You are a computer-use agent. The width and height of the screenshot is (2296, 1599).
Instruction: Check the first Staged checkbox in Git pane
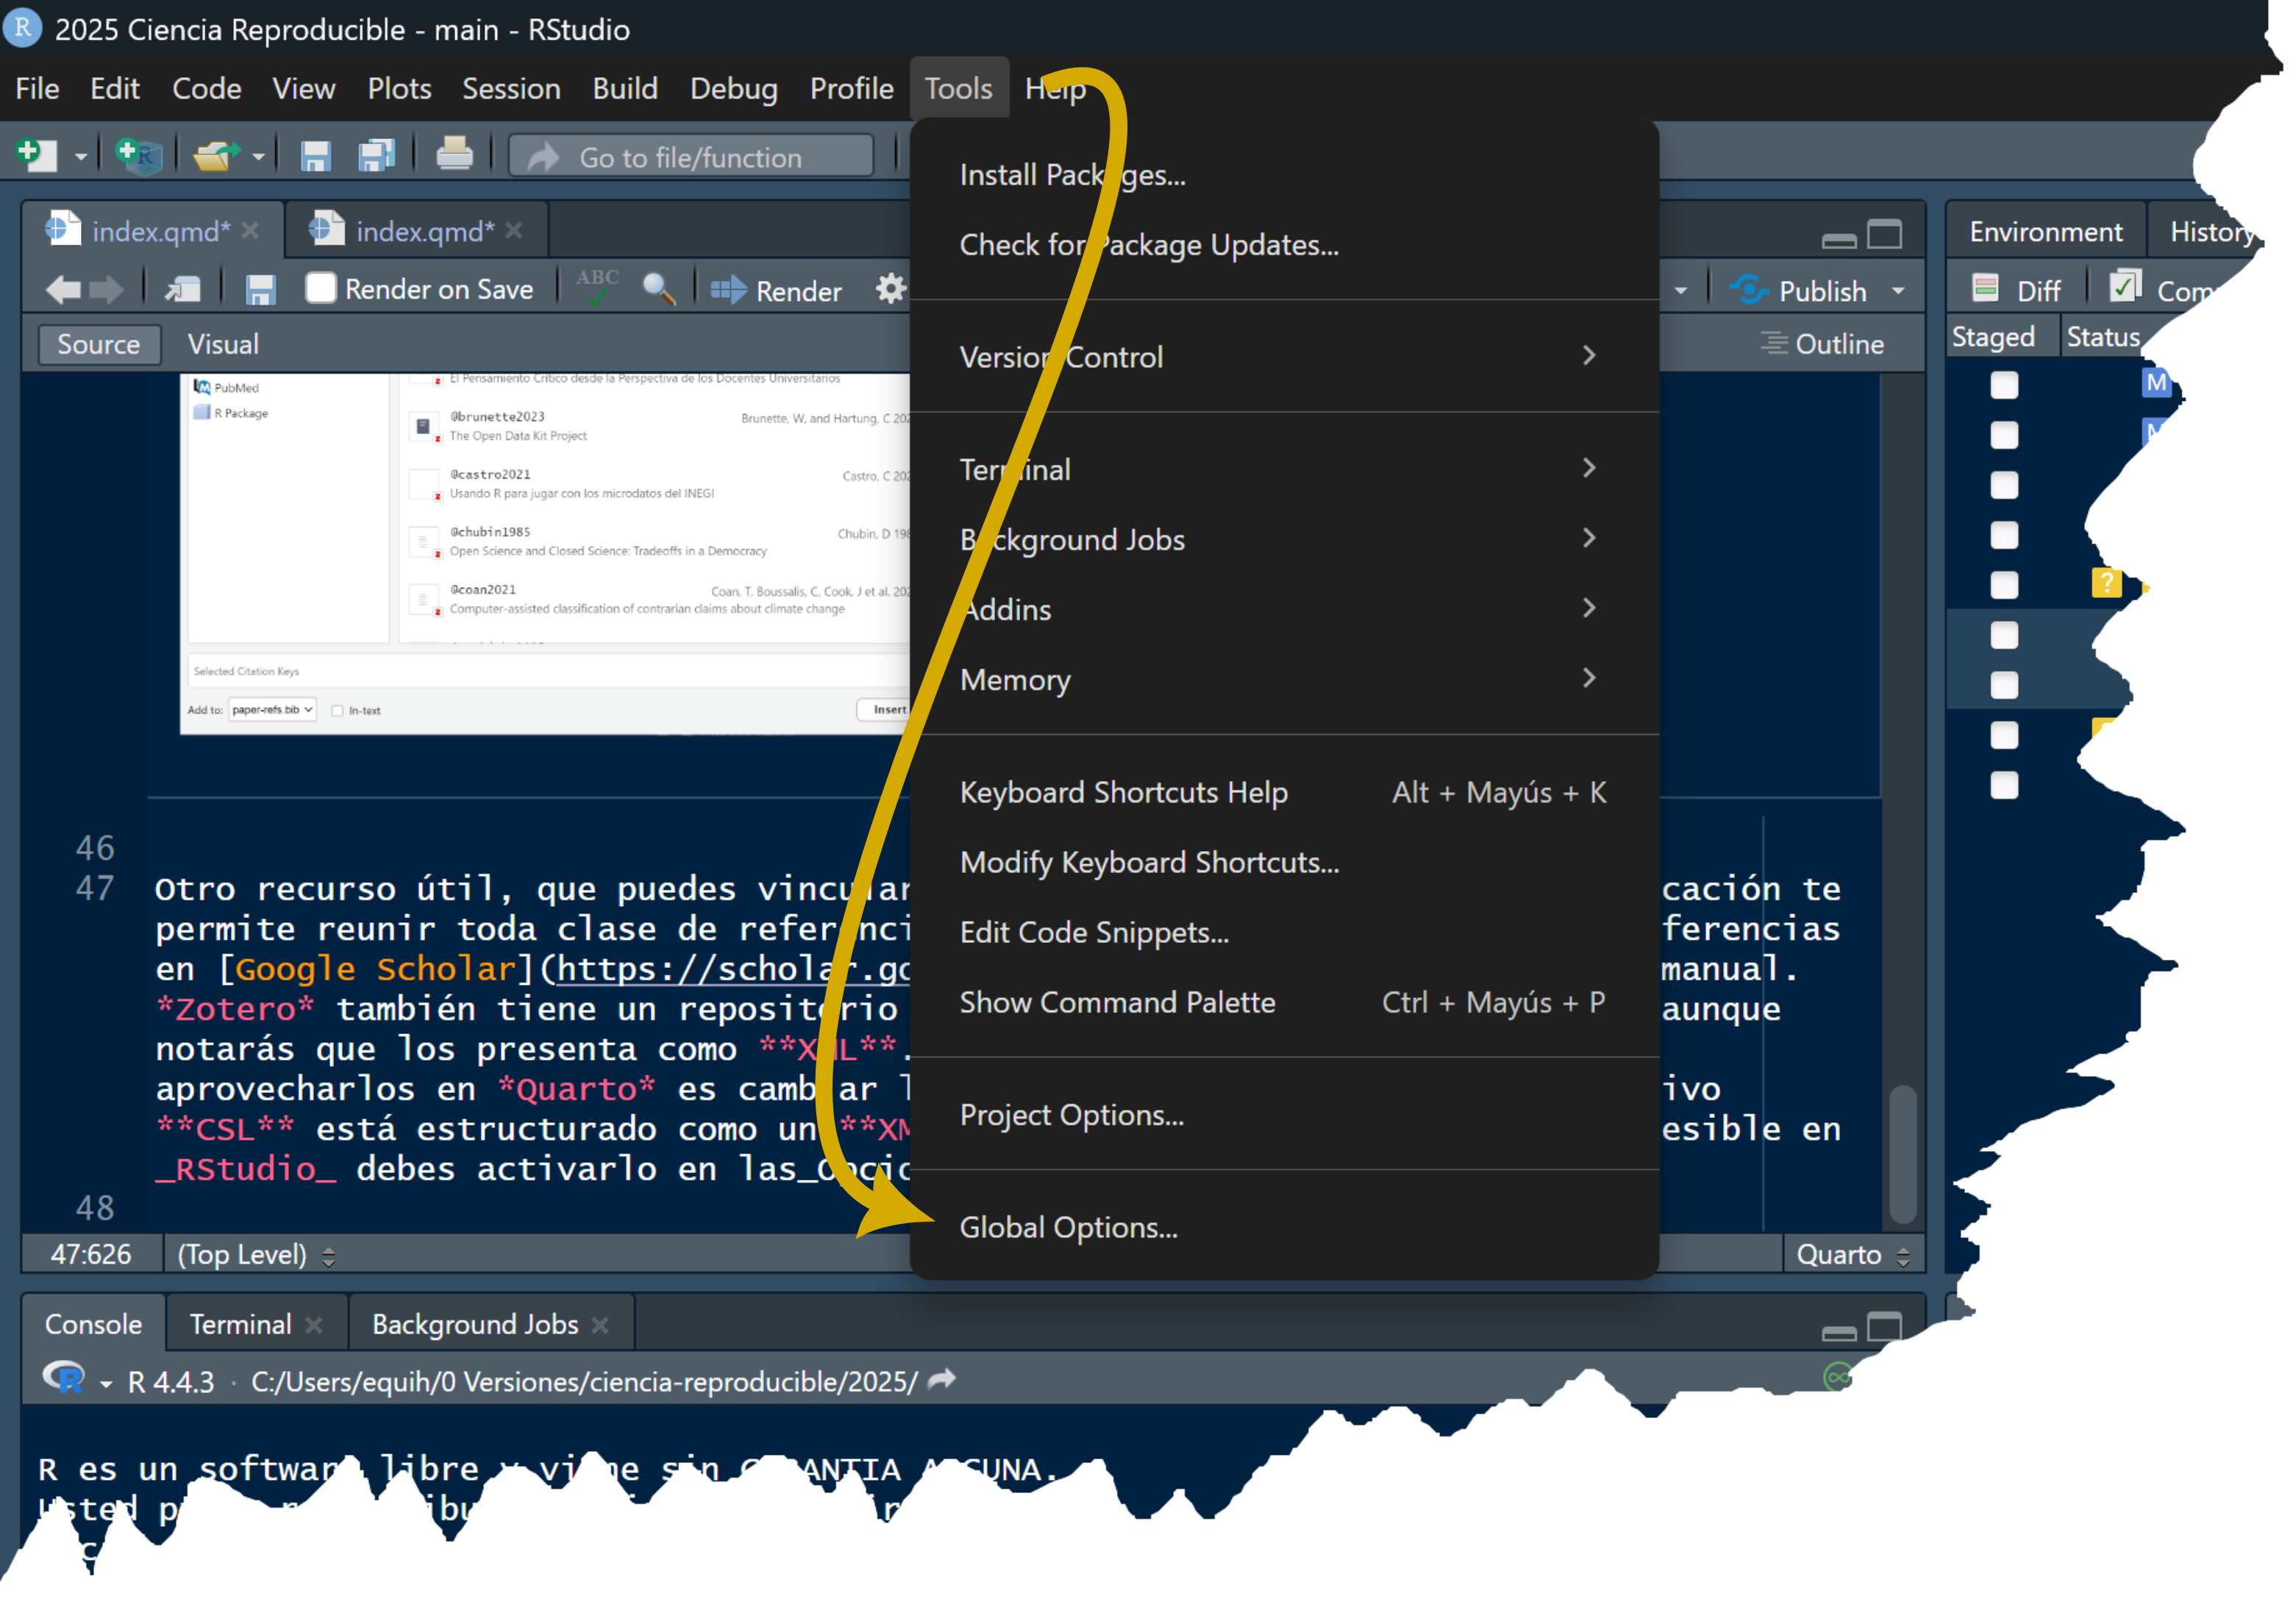[2004, 385]
